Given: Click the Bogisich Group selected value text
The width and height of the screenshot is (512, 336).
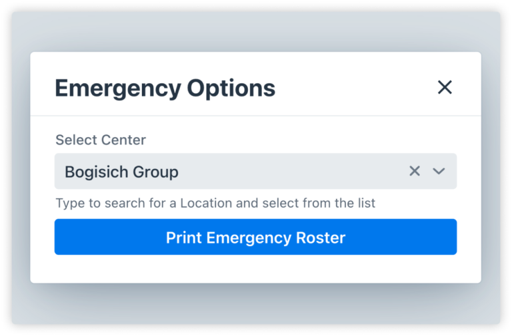Looking at the screenshot, I should click(121, 172).
